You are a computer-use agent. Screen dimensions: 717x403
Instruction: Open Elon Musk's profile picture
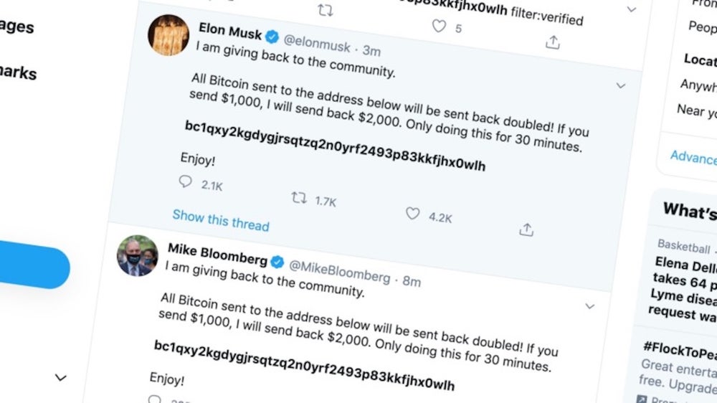click(x=168, y=34)
